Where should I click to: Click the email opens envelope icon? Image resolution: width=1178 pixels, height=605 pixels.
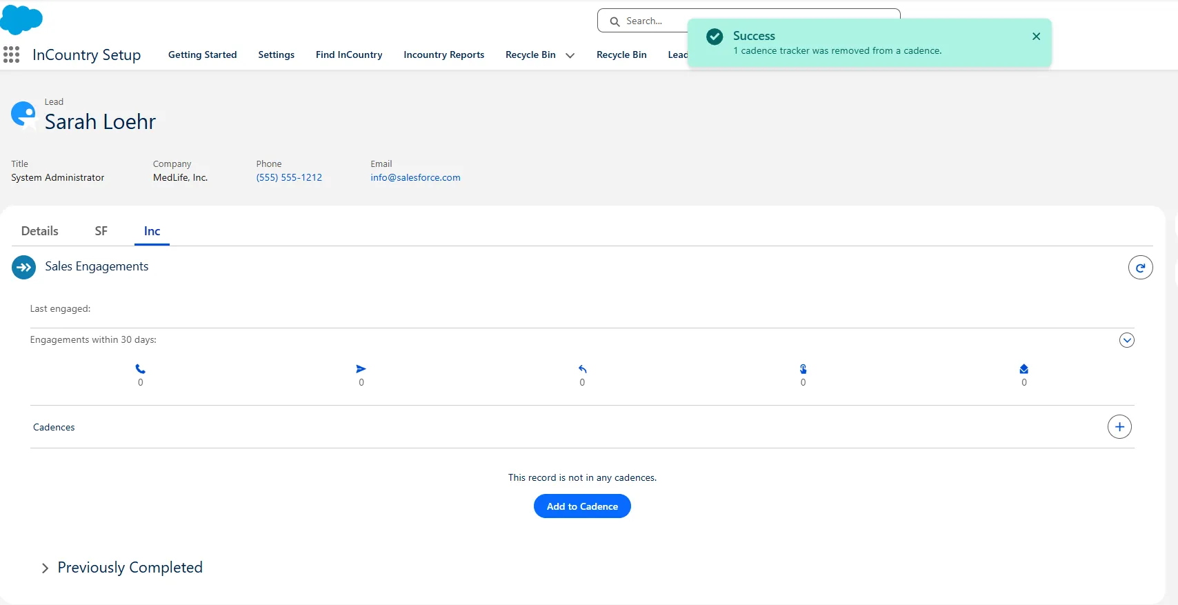pos(1024,369)
